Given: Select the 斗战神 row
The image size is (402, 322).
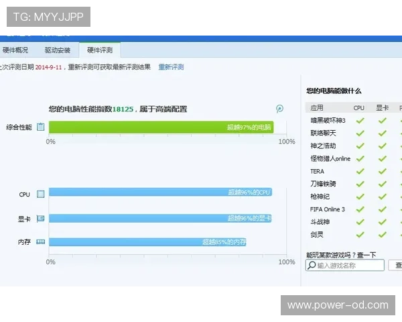Looking at the screenshot, I should [x=354, y=222].
